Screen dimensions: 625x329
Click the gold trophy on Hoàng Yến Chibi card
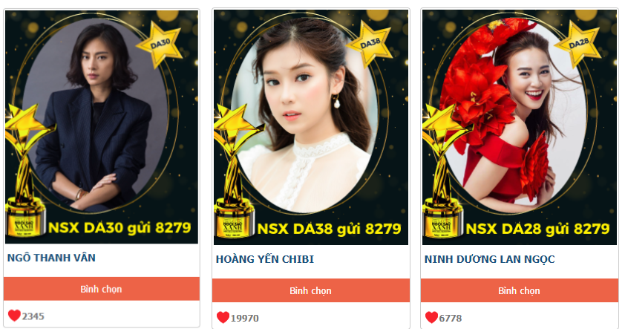[x=235, y=171]
